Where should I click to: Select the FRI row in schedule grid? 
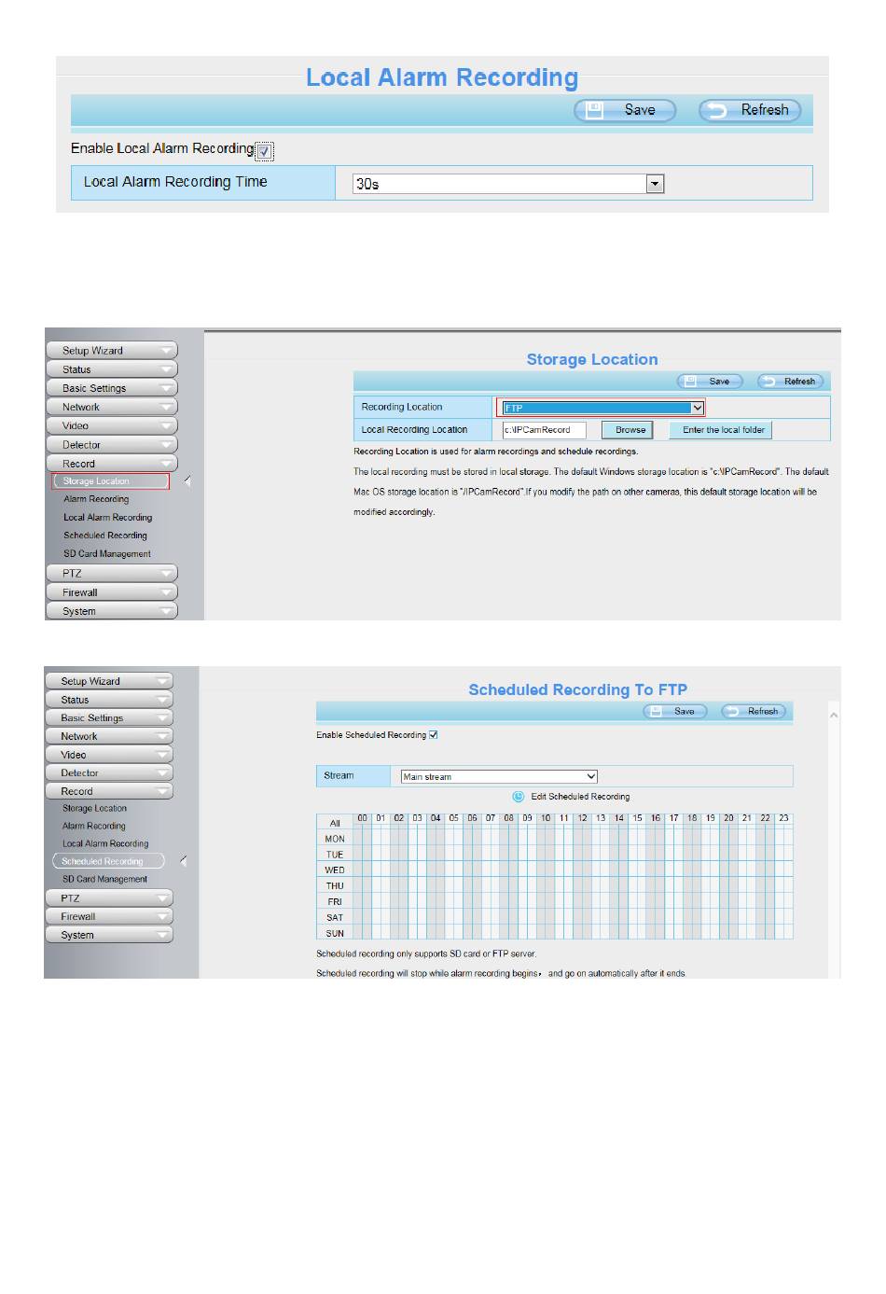335,902
